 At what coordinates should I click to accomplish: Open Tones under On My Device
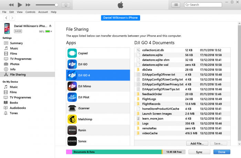[x=14, y=113]
